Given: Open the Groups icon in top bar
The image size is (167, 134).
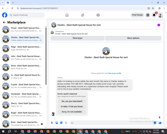Looking at the screenshot, I should [x=98, y=15].
